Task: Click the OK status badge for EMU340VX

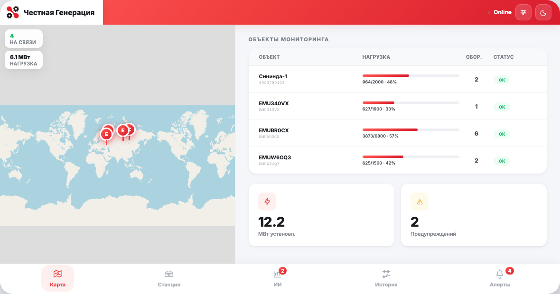Action: coord(502,107)
